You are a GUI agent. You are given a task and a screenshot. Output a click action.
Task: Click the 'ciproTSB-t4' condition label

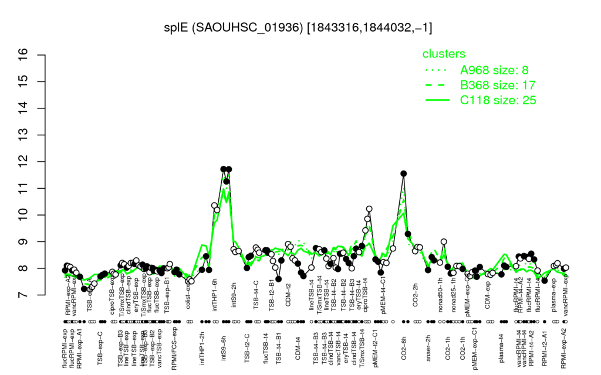tap(365, 295)
